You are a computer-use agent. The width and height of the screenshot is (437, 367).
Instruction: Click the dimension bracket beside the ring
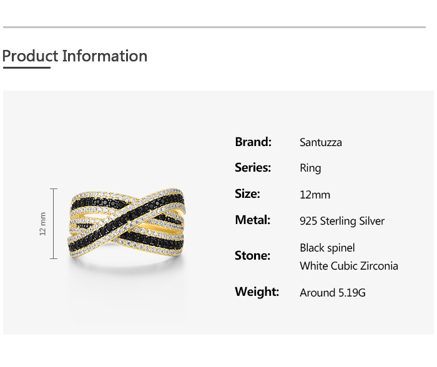[54, 223]
